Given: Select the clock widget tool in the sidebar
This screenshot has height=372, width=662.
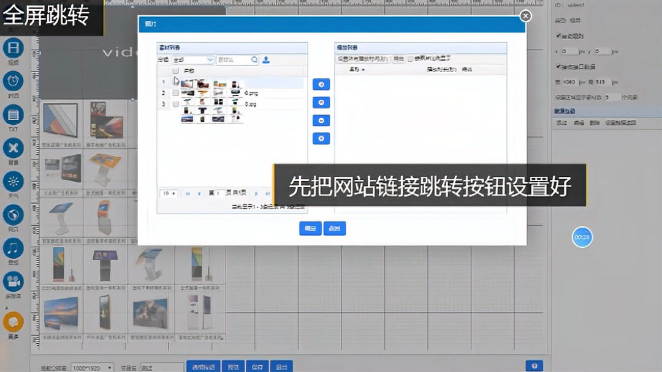Looking at the screenshot, I should click(13, 81).
